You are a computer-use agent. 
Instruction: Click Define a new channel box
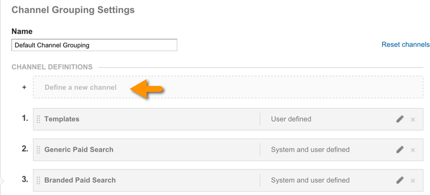click(228, 87)
